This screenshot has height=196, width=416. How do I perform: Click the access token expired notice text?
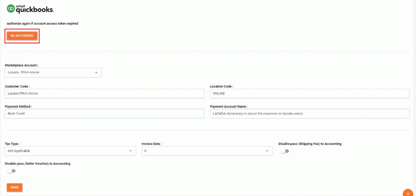(x=42, y=24)
